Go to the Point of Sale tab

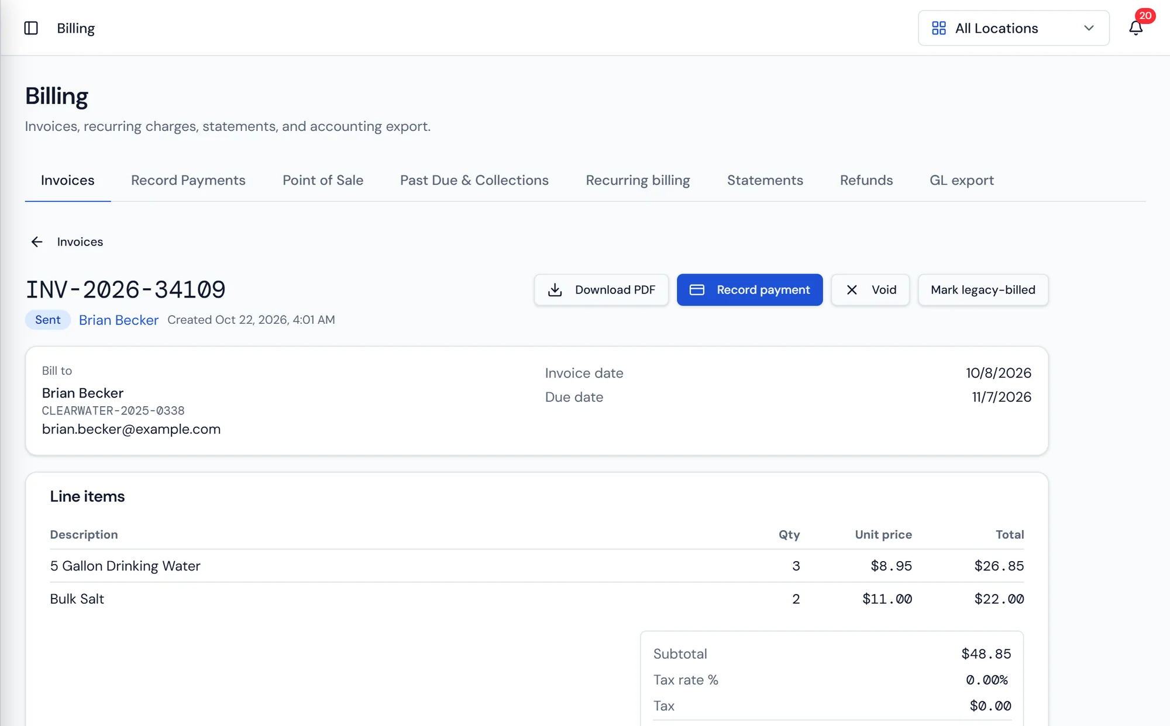point(323,180)
